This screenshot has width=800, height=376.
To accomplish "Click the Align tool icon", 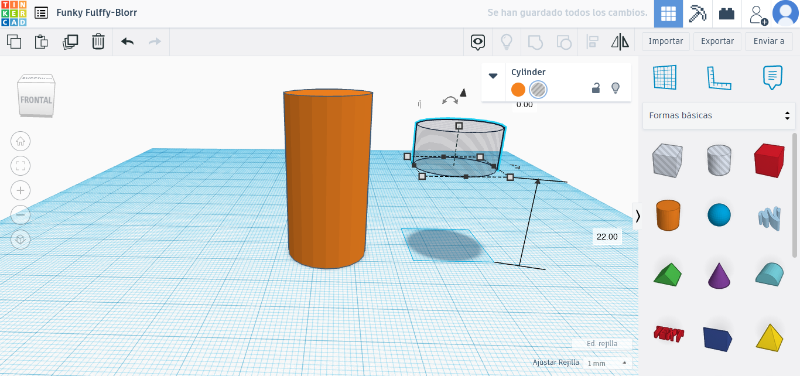I will coord(592,42).
